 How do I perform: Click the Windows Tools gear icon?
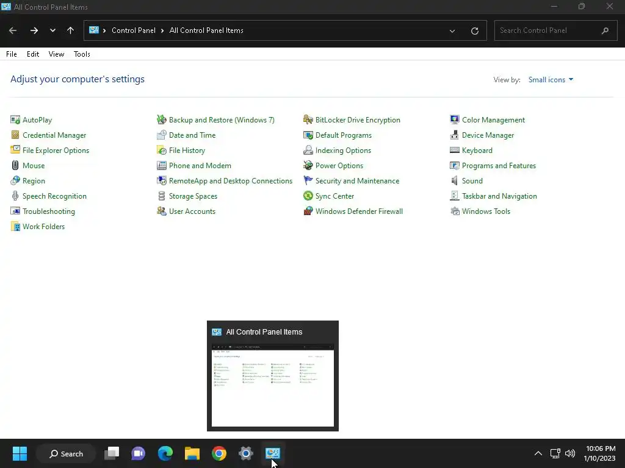(x=454, y=211)
